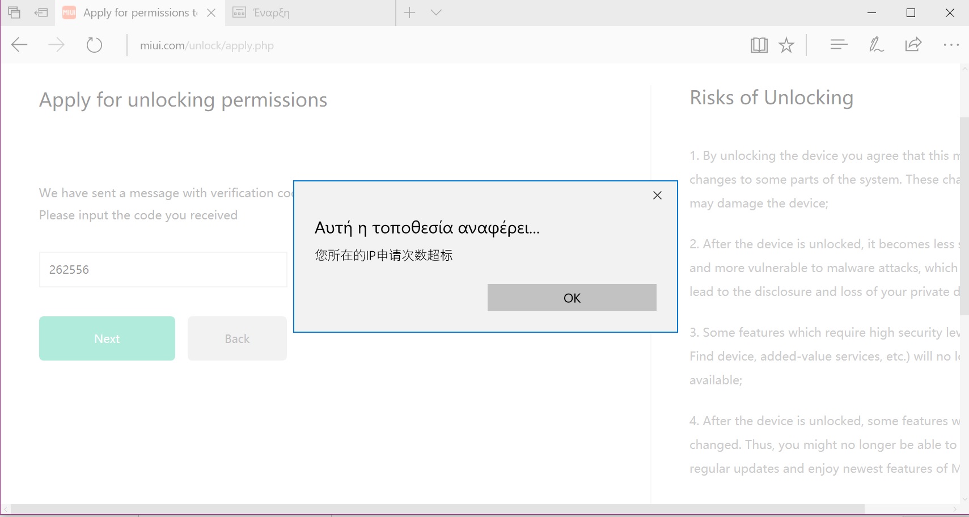Open a new tab with plus button
Screen dimensions: 969x517
coord(409,12)
